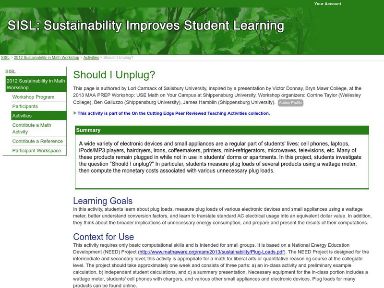Image resolution: width=384 pixels, height=288 pixels.
Task: Expand the Cutting Edge collection disclosure triangle
Action: point(75,113)
